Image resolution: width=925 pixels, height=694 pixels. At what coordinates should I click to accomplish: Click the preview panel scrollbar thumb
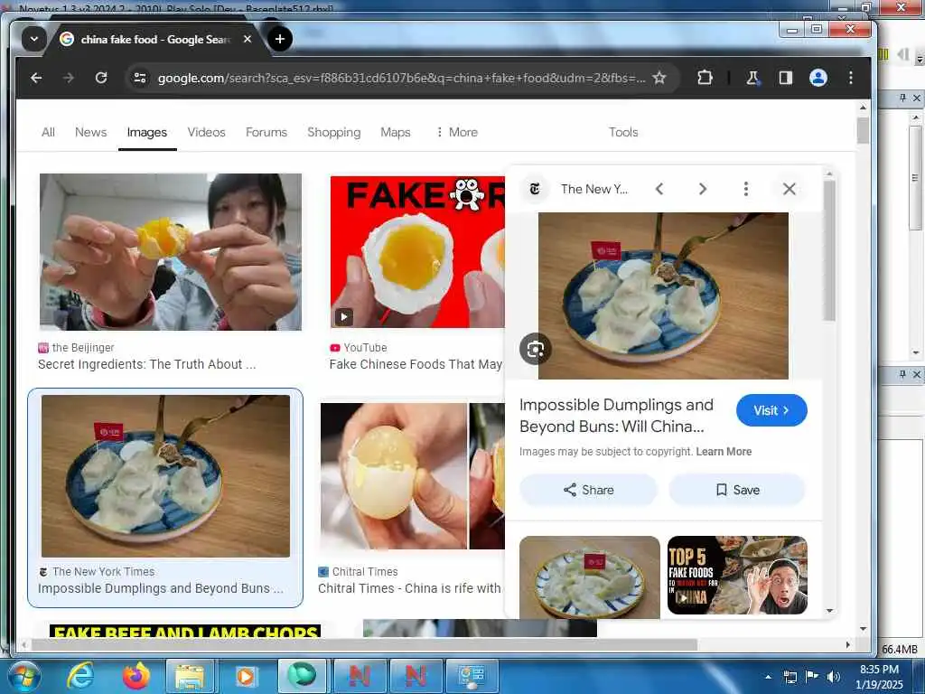click(x=829, y=251)
